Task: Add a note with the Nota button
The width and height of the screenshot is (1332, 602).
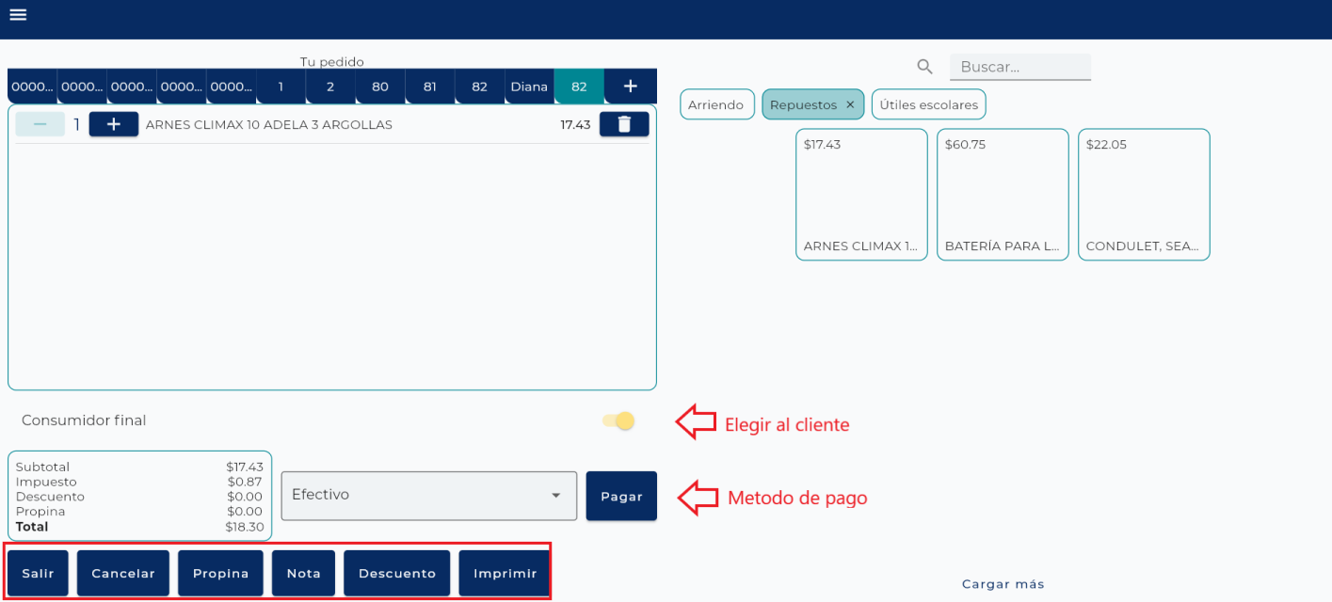Action: click(303, 573)
